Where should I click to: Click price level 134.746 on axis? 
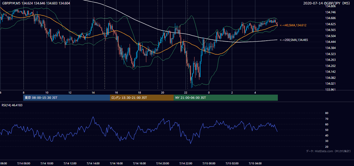coord(330,12)
